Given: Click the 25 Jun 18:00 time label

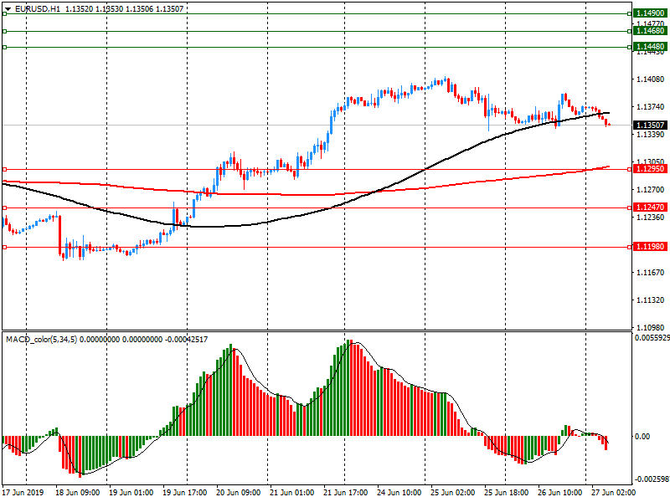Looking at the screenshot, I should (507, 492).
